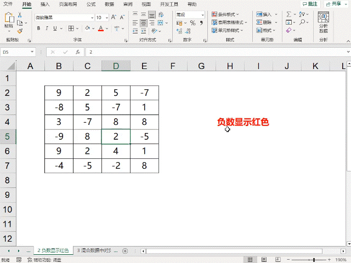Click the Paste clipboard icon
This screenshot has height=263, width=351.
9,18
